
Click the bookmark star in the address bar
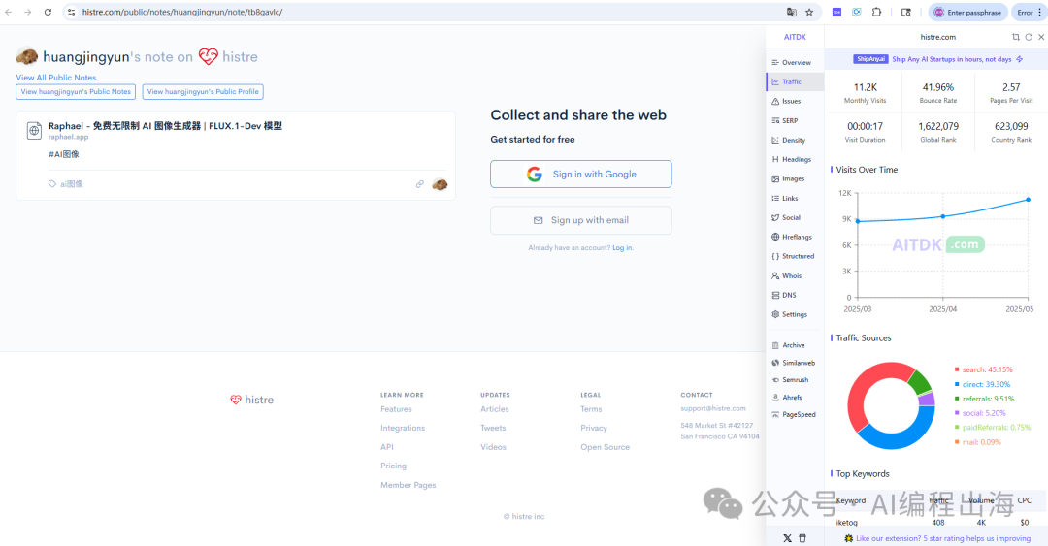[809, 12]
